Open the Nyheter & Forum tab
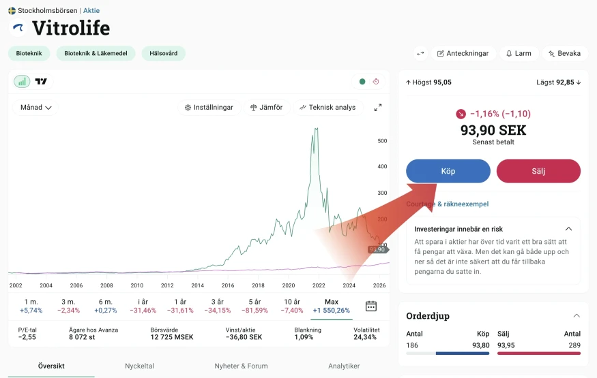This screenshot has width=597, height=378. [x=241, y=366]
